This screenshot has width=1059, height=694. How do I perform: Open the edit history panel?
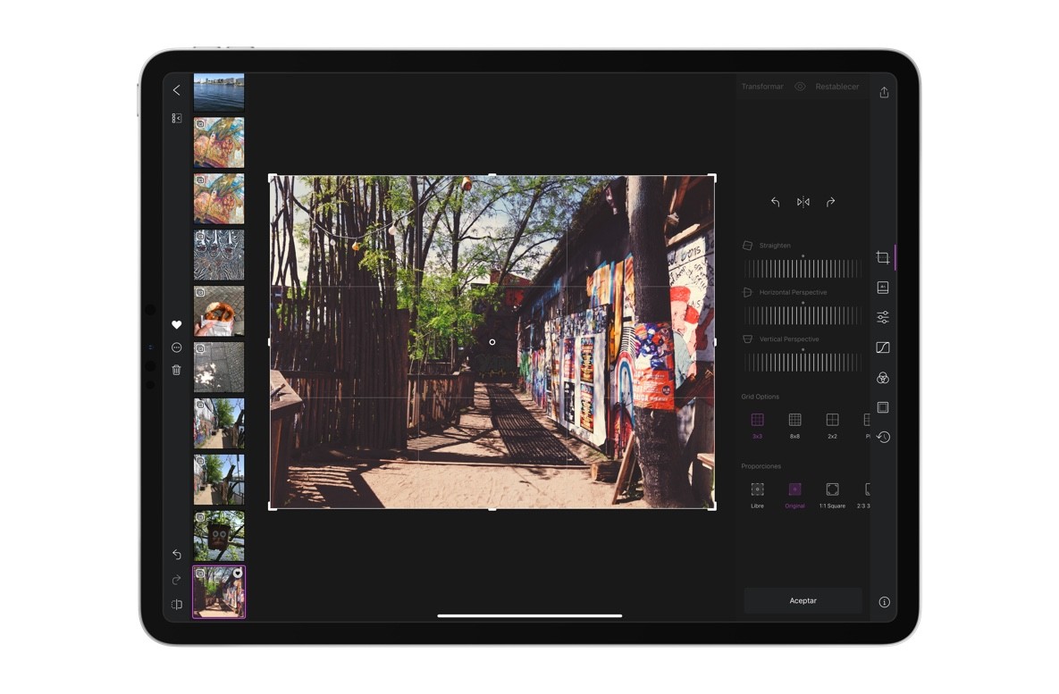pyautogui.click(x=883, y=435)
